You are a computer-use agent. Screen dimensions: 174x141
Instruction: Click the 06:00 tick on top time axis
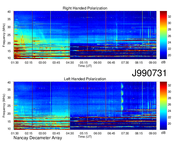click(x=97, y=63)
